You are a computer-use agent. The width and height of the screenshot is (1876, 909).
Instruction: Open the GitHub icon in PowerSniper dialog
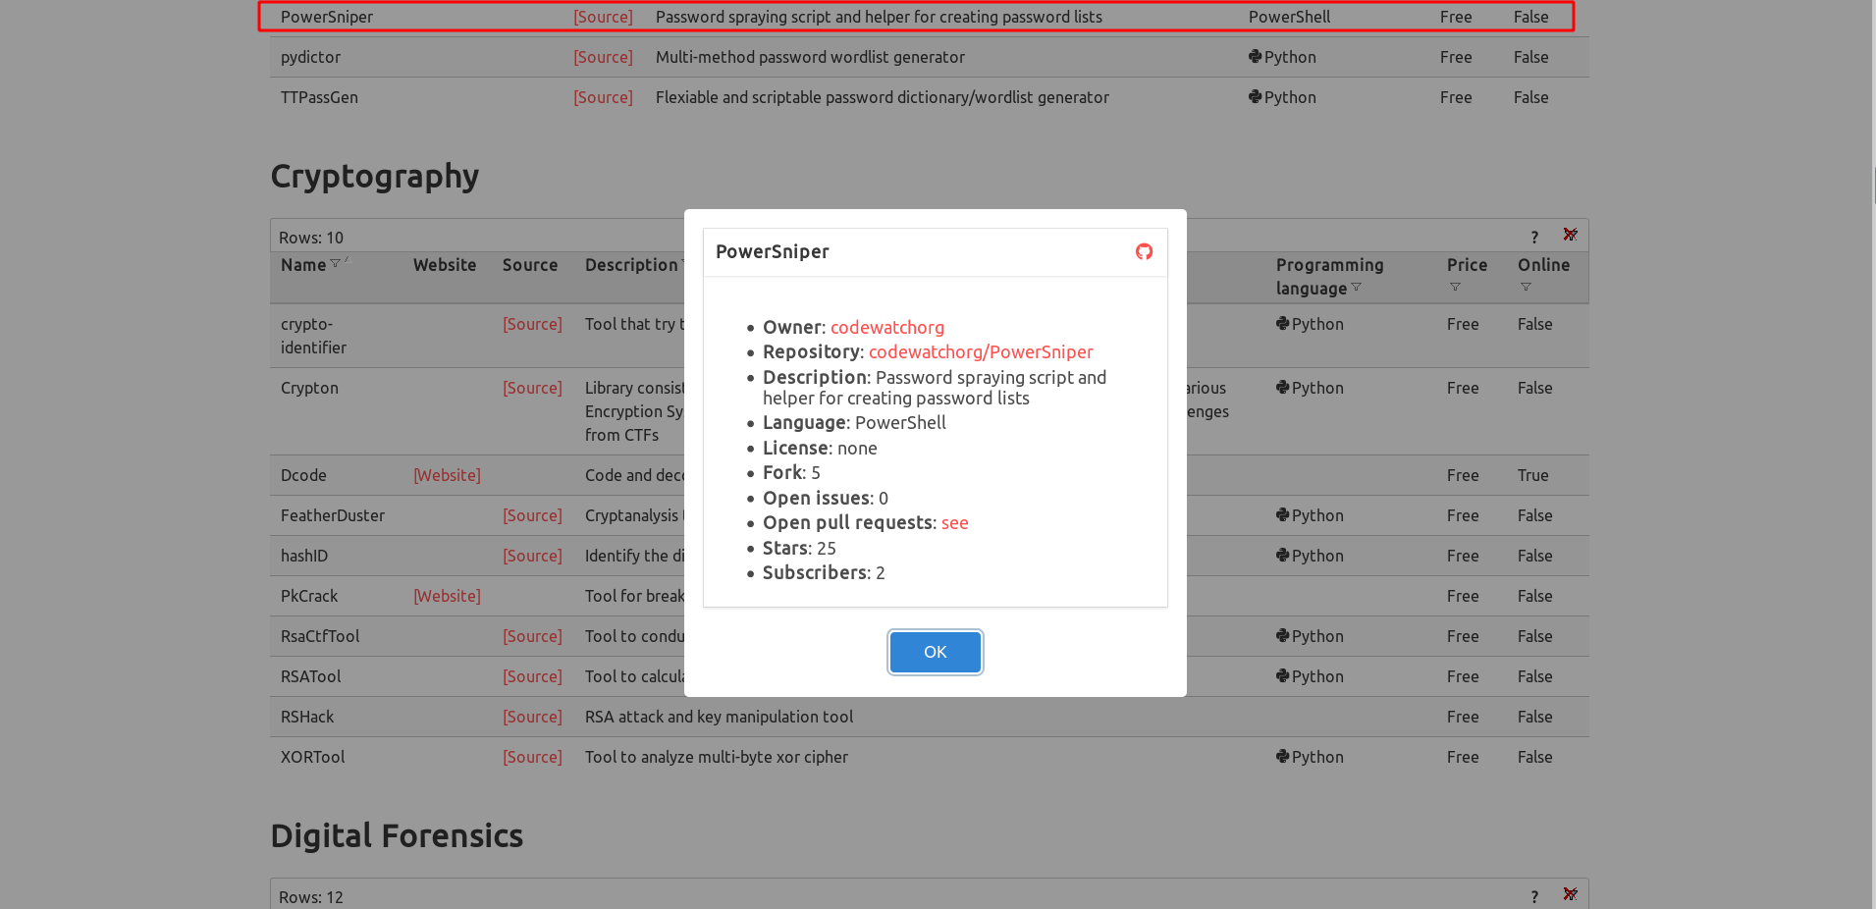(x=1144, y=252)
